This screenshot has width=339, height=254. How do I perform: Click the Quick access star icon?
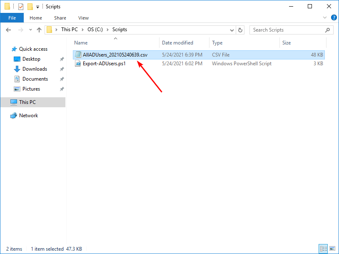coord(14,49)
